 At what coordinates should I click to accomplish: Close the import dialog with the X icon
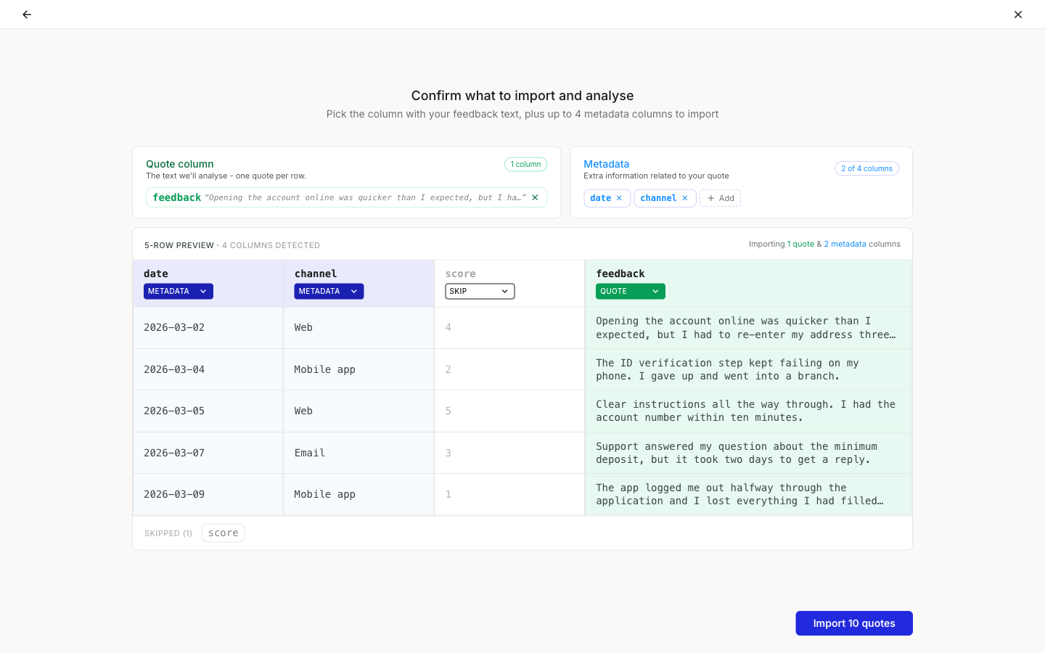click(1018, 15)
